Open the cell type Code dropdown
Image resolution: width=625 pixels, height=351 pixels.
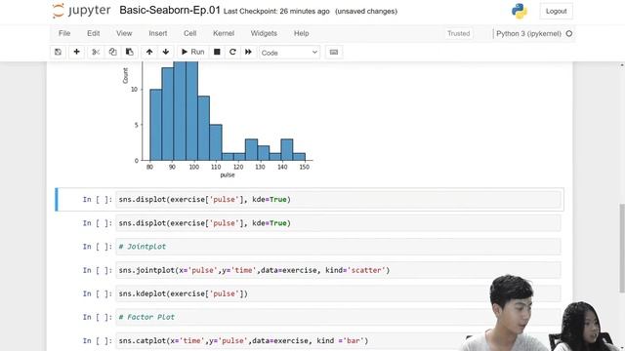(290, 53)
